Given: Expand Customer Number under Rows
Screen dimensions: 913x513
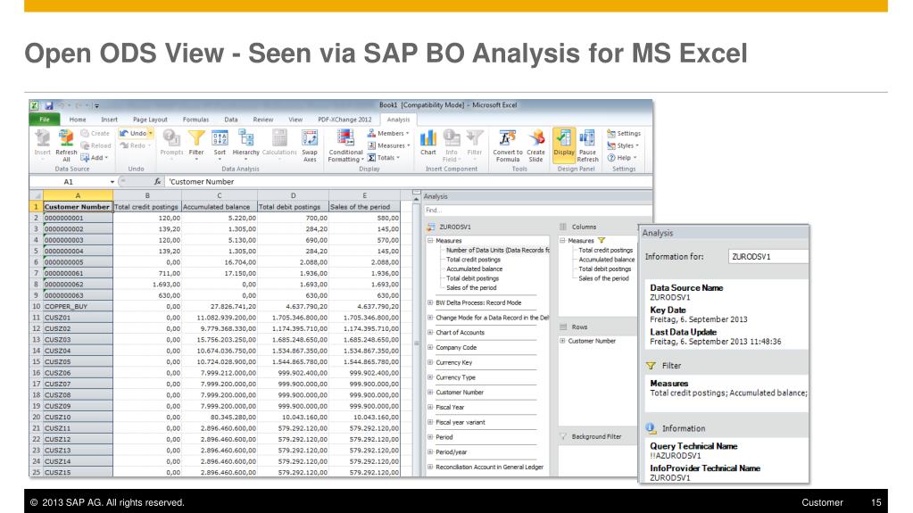Looking at the screenshot, I should point(562,341).
